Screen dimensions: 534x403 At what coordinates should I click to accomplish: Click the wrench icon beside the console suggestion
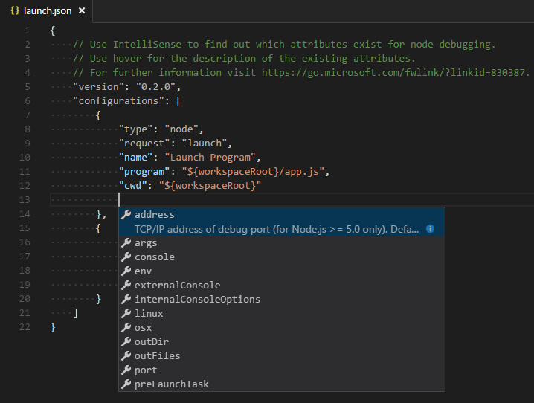[x=126, y=257]
